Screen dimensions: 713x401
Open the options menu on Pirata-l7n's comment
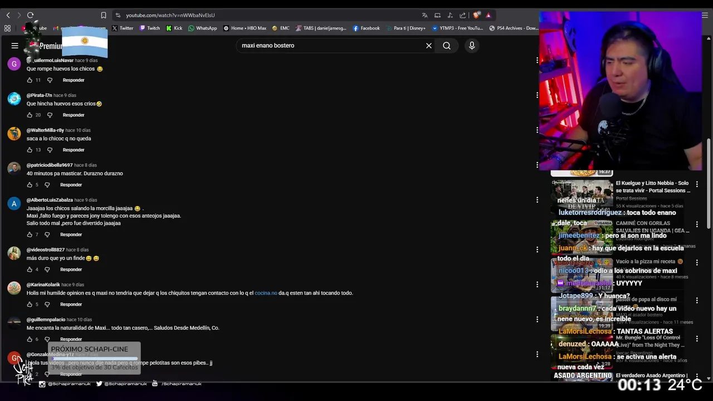click(537, 95)
